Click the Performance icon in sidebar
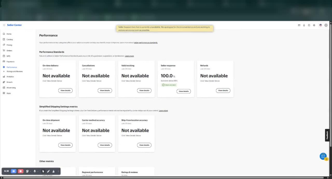The image size is (332, 179). tap(4, 67)
